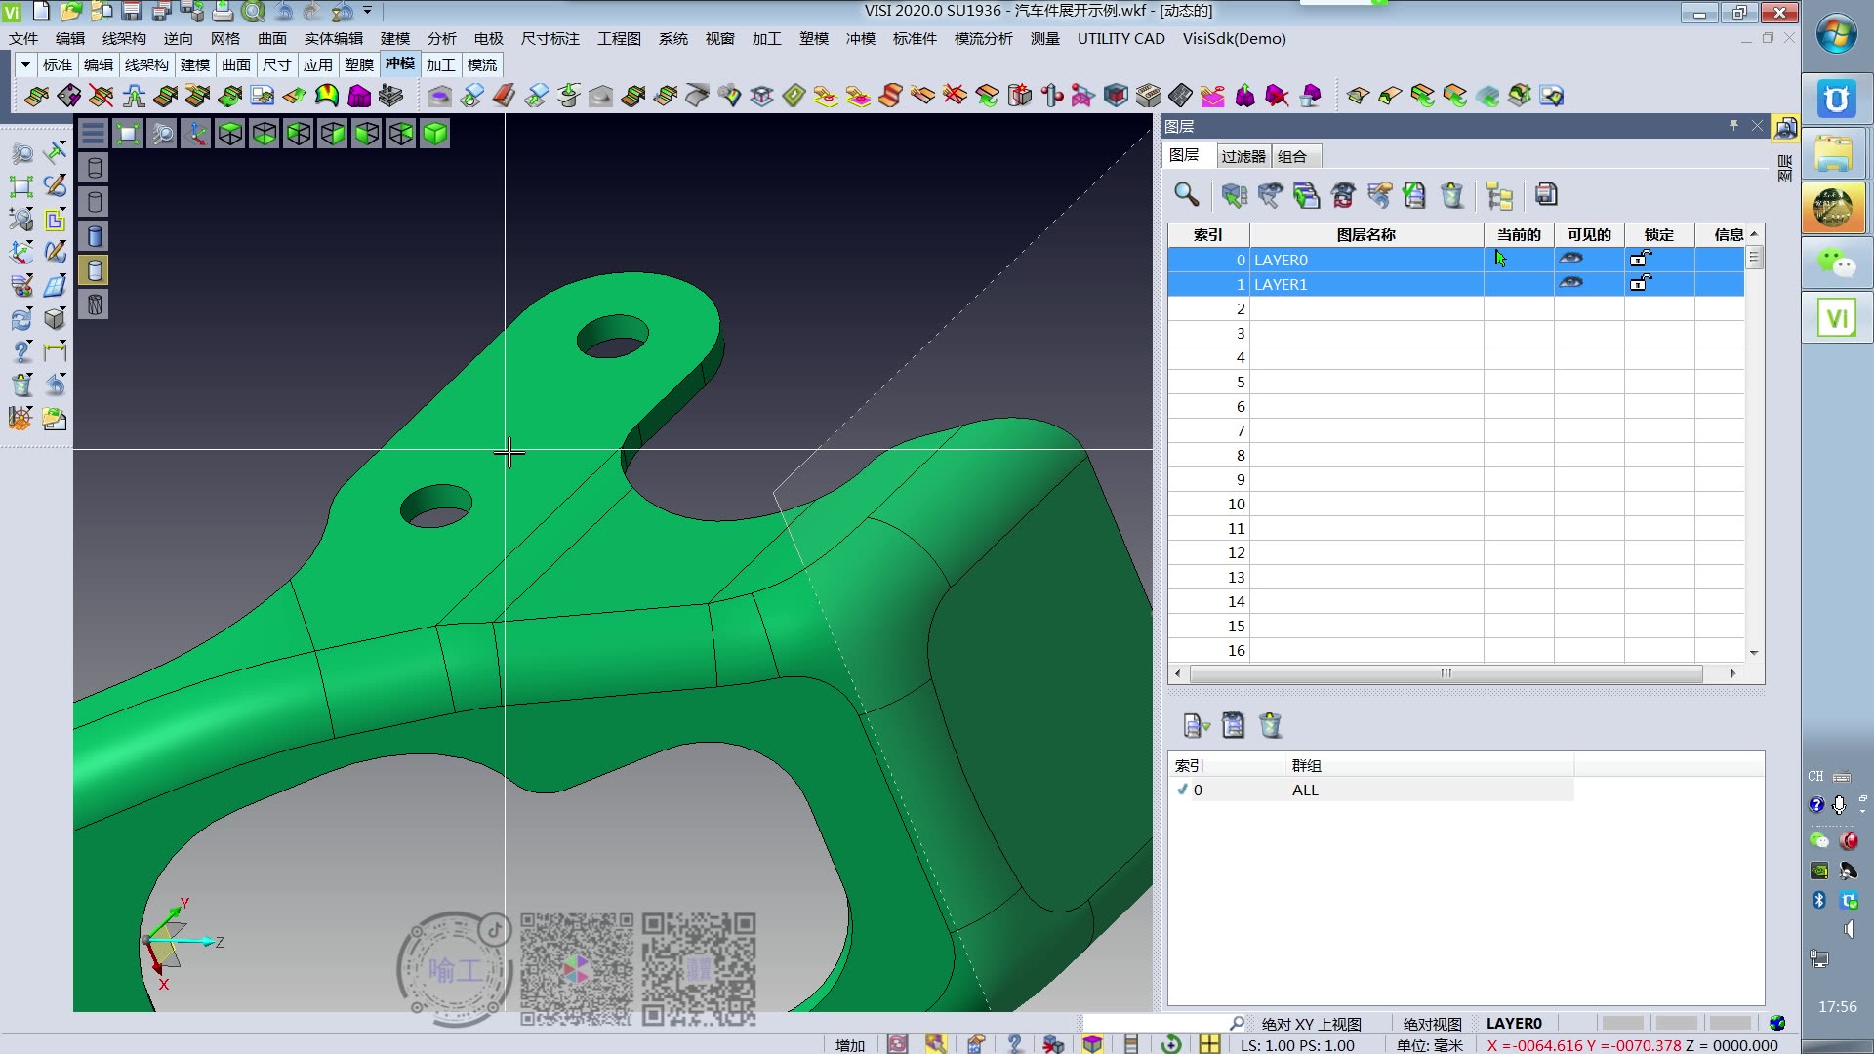
Task: Expand the quick access toolbar customize arrow
Action: pyautogui.click(x=368, y=12)
